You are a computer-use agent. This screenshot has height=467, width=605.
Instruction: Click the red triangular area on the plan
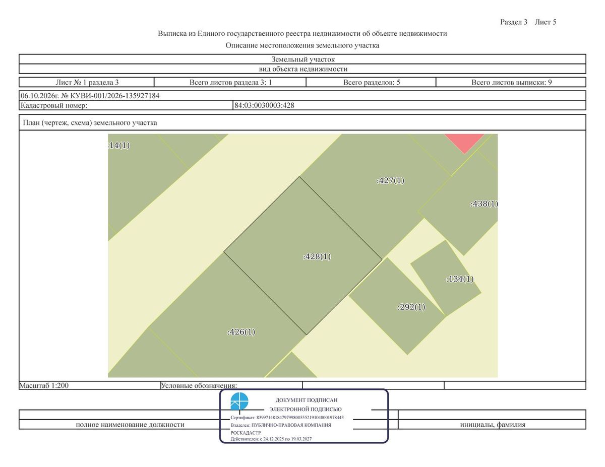click(x=464, y=142)
